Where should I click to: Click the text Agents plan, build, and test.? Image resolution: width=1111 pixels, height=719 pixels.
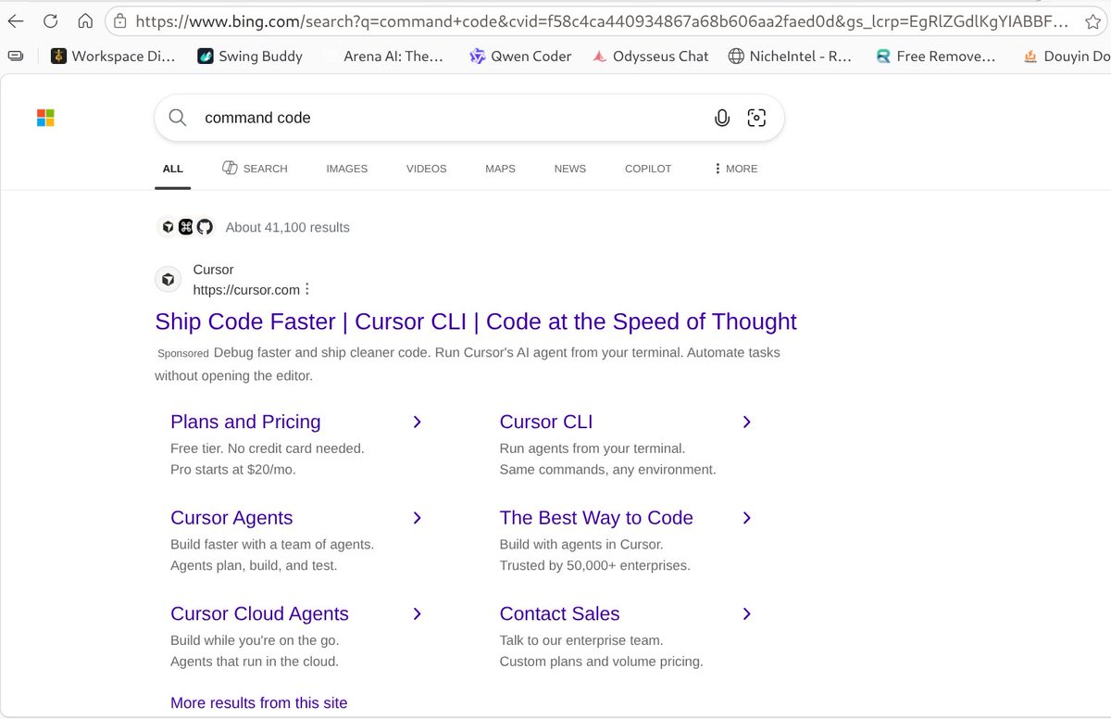click(x=254, y=565)
